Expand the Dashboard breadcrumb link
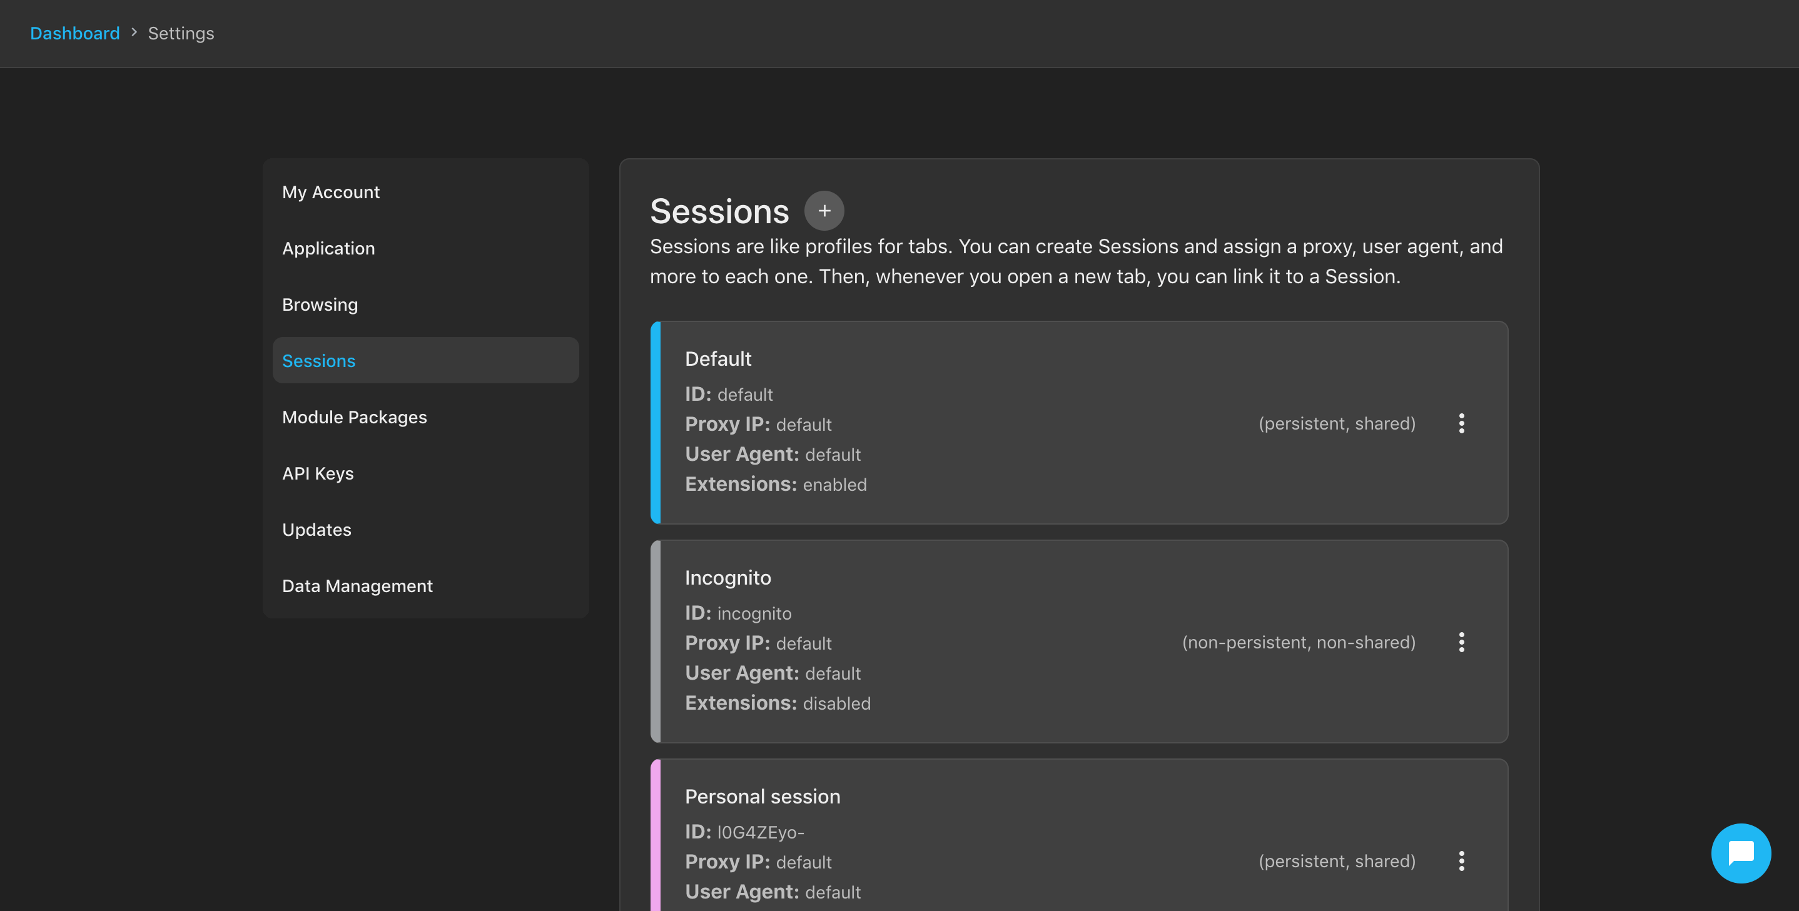This screenshot has height=911, width=1799. pos(74,31)
